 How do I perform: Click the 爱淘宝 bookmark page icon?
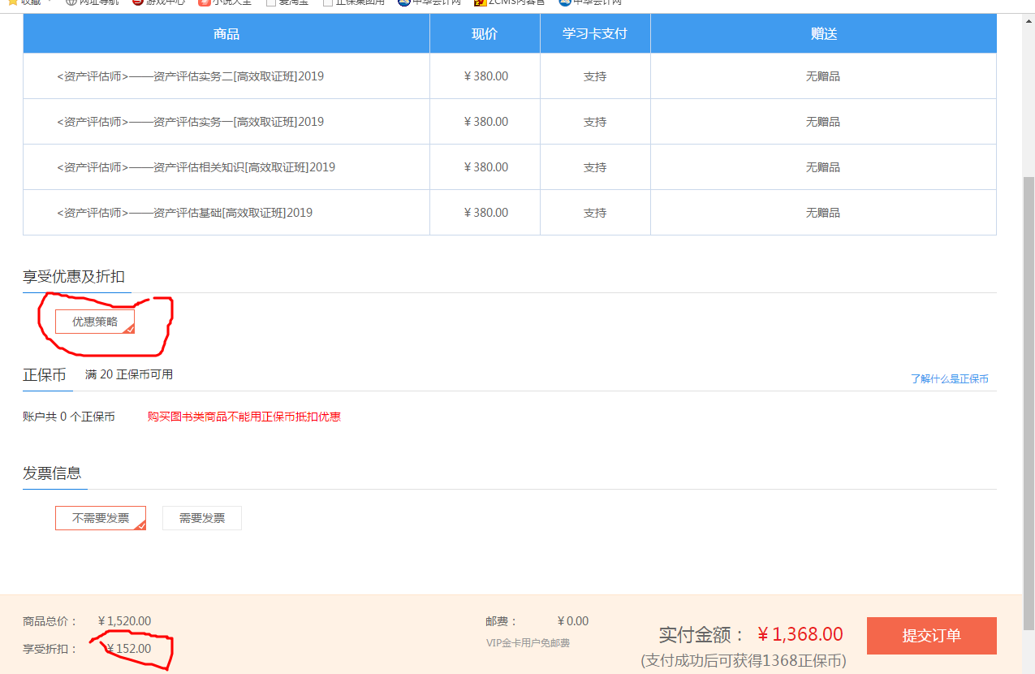click(271, 2)
